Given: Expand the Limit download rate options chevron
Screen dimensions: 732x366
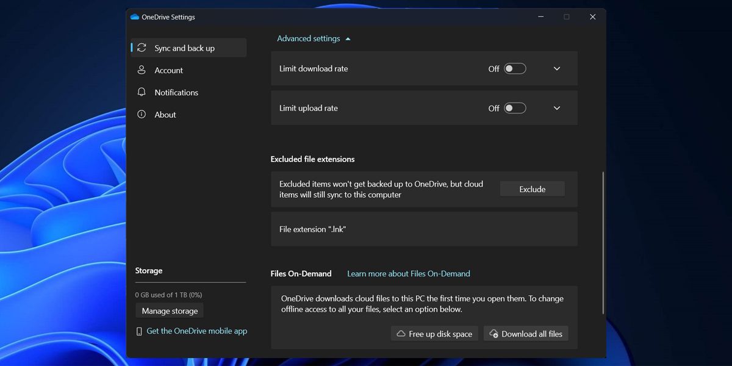Looking at the screenshot, I should 556,69.
